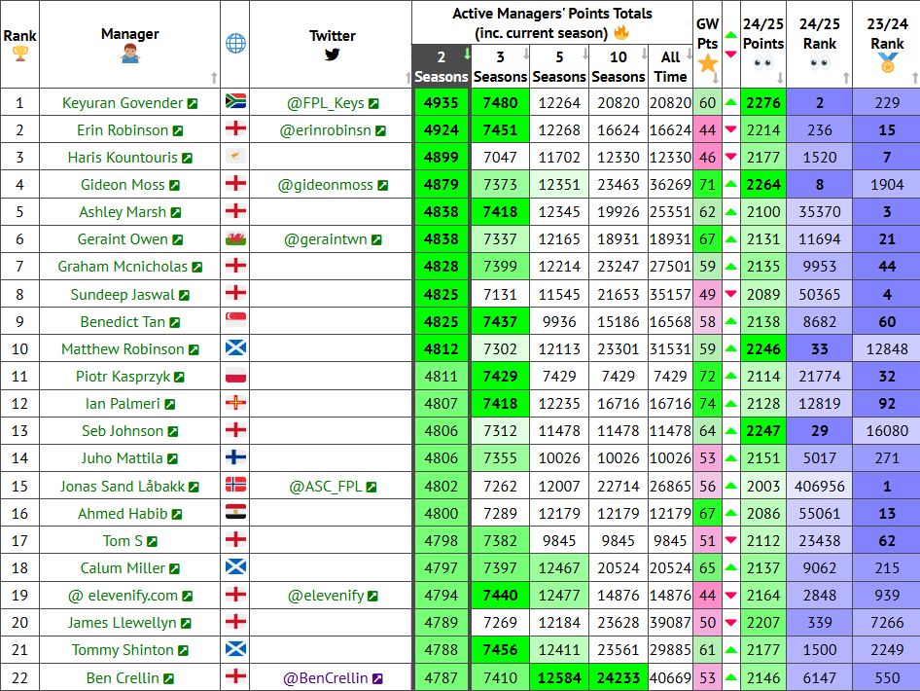Sort table by Manager header
The width and height of the screenshot is (920, 691).
(x=129, y=44)
